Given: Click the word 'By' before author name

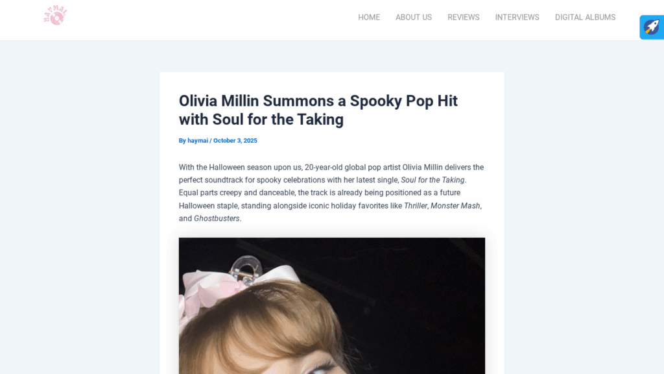Looking at the screenshot, I should (x=182, y=140).
